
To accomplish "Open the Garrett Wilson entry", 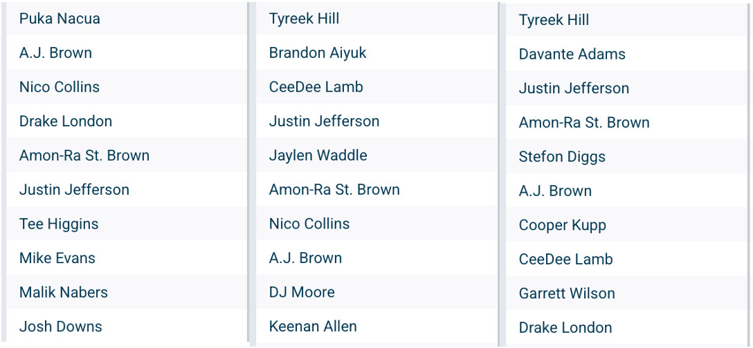I will [x=567, y=293].
